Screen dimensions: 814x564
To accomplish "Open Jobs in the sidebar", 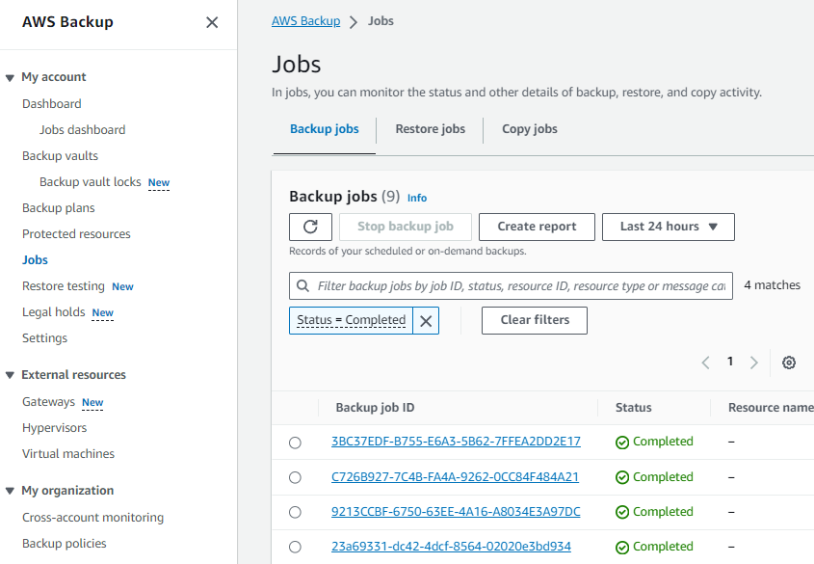I will click(35, 259).
